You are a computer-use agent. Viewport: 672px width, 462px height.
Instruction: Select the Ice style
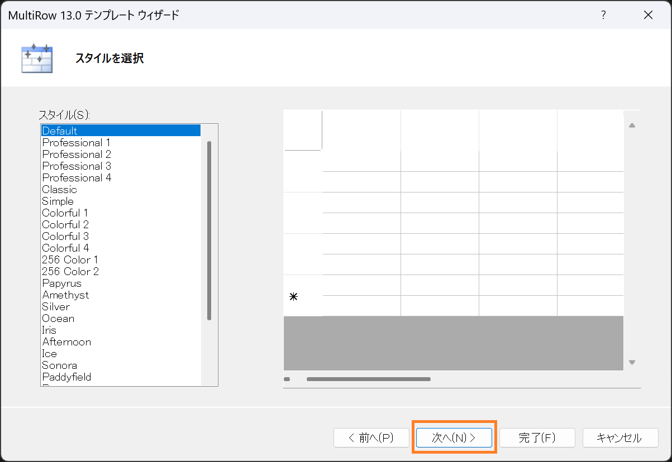tap(121, 353)
